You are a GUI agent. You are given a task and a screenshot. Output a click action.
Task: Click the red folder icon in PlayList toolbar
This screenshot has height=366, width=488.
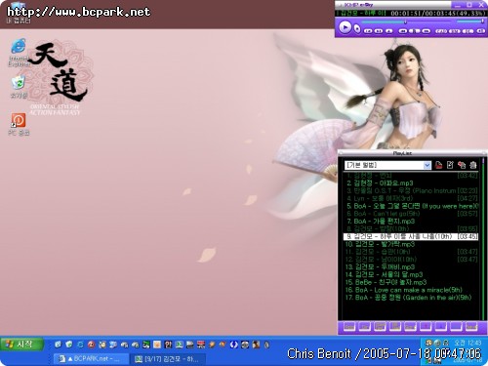[x=439, y=165]
